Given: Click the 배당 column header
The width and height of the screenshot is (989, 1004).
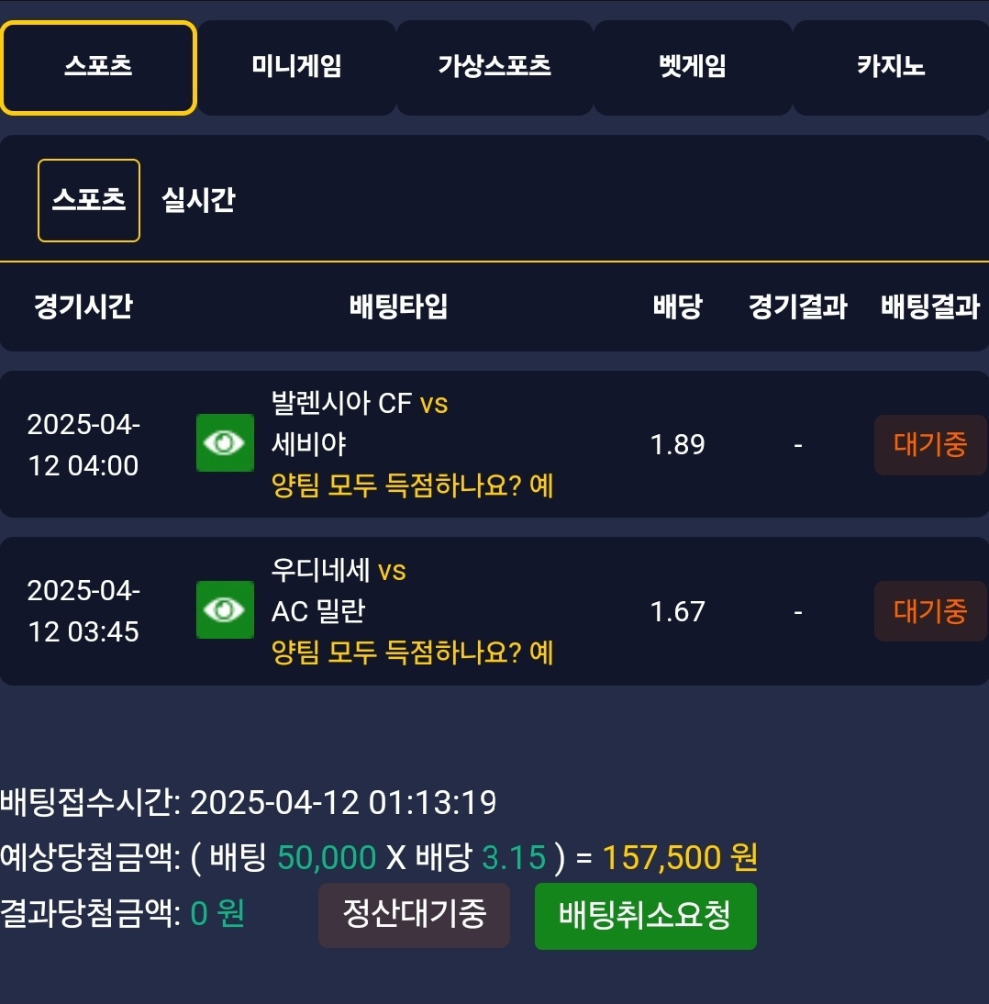Looking at the screenshot, I should pyautogui.click(x=677, y=307).
